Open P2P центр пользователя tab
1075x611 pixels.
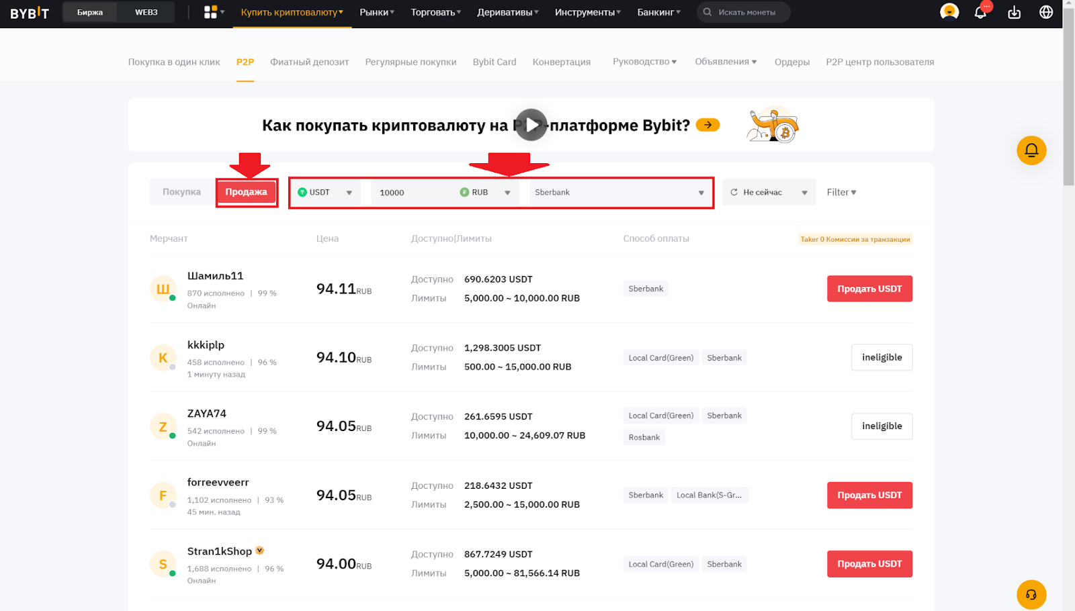[x=880, y=62]
